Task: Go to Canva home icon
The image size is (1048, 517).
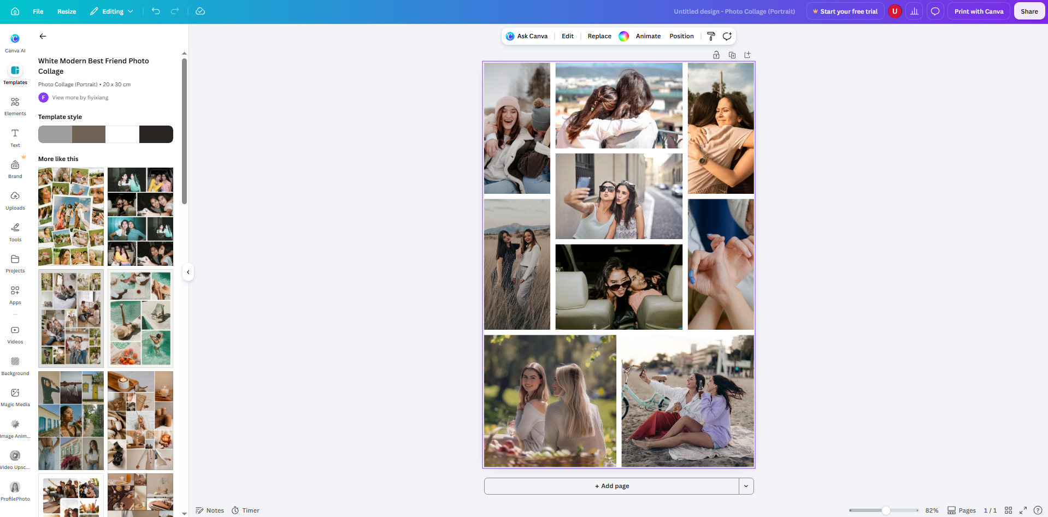Action: [15, 11]
